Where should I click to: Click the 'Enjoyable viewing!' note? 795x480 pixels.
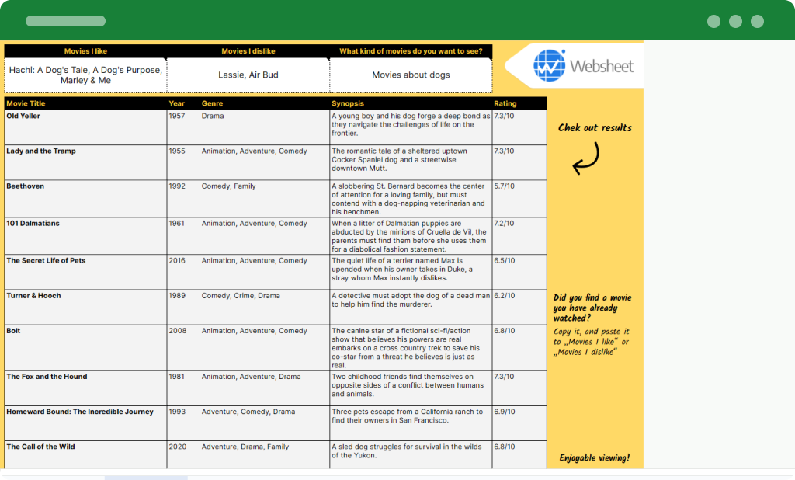click(594, 457)
